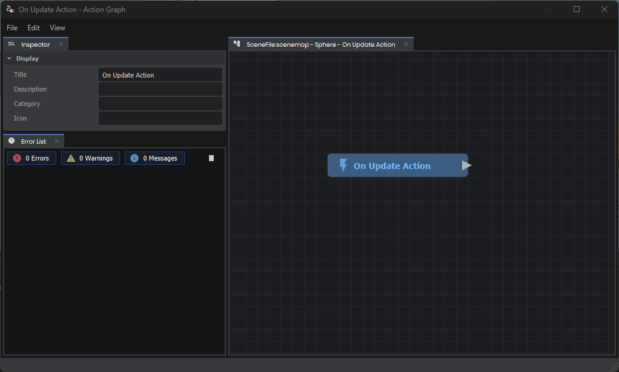
Task: Close the Error List tab
Action: coord(56,141)
